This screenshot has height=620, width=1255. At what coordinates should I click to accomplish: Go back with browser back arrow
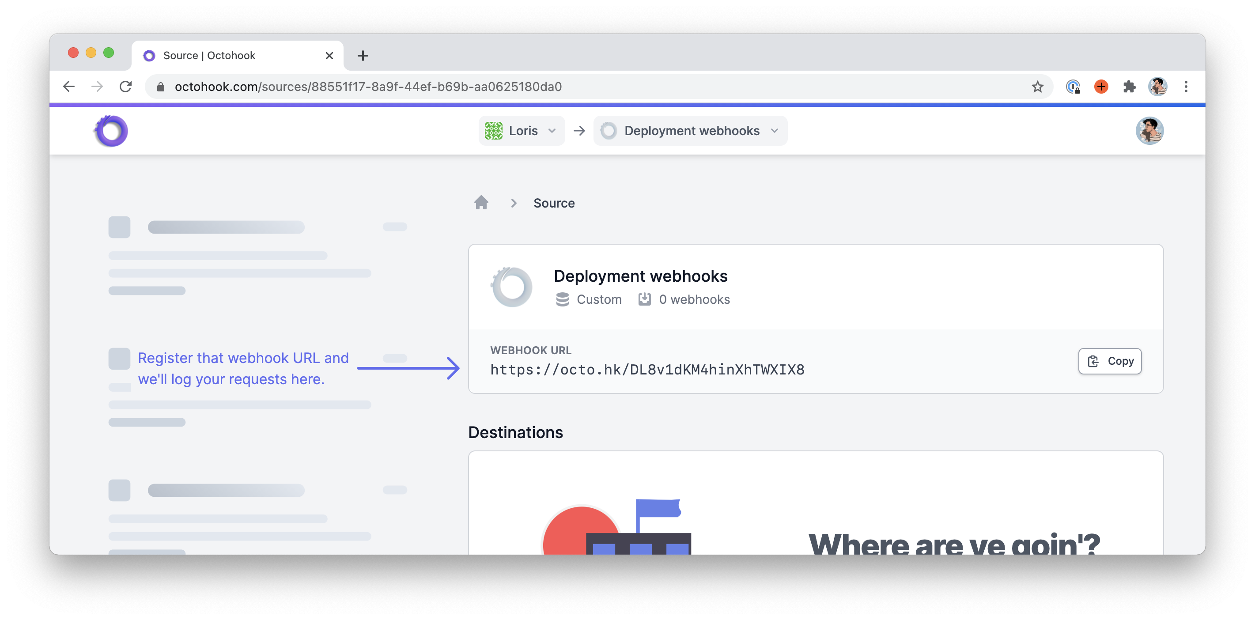coord(69,86)
